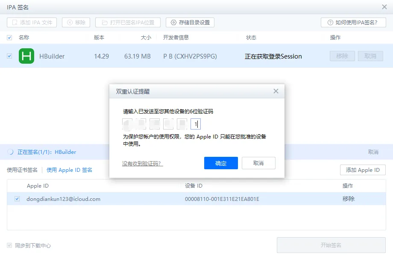Click the 添加 IPA 文件 button
393x262 pixels.
point(32,23)
